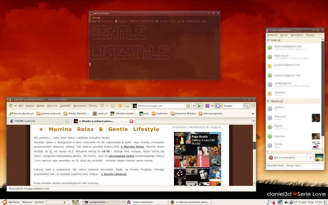
Task: Click the Lista znajomych taskbar button
Action: pos(147,202)
